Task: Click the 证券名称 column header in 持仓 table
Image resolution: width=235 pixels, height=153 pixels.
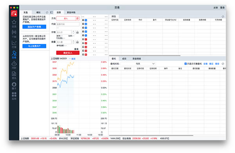Action: pos(128,20)
